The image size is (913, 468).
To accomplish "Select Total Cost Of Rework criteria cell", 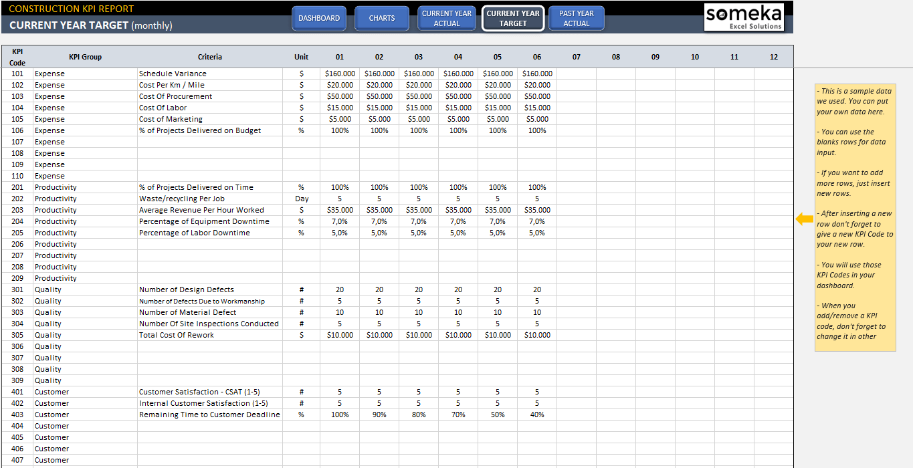I will pyautogui.click(x=209, y=335).
